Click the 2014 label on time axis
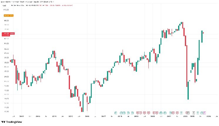The image size is (219, 126). click(54, 117)
